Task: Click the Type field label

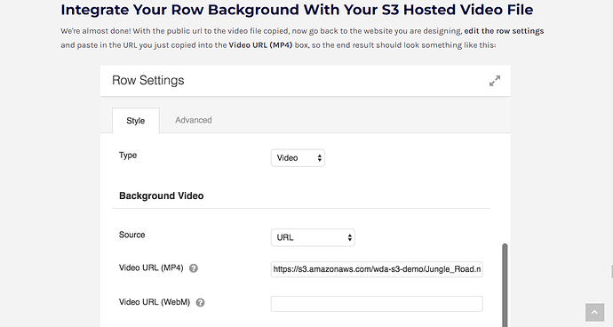Action: pos(128,156)
